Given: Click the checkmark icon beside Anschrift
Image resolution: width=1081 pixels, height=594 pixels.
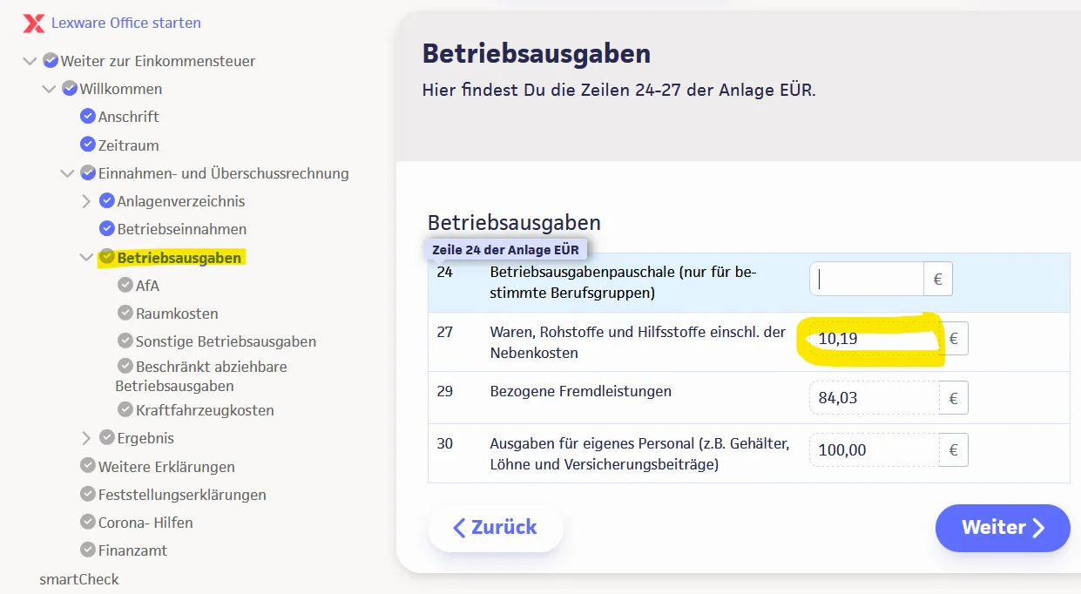Looking at the screenshot, I should click(88, 116).
